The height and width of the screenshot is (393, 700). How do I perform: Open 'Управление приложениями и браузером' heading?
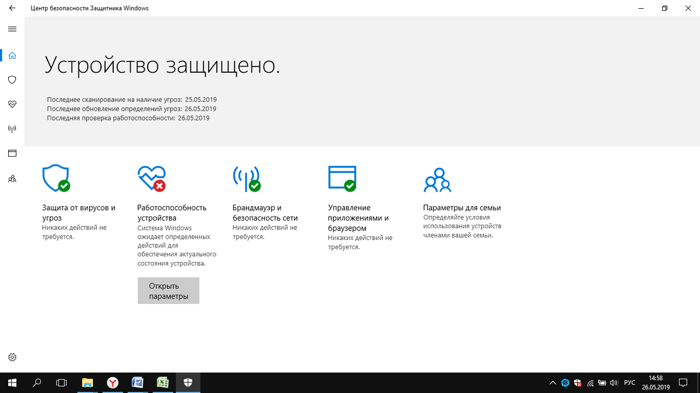(358, 218)
